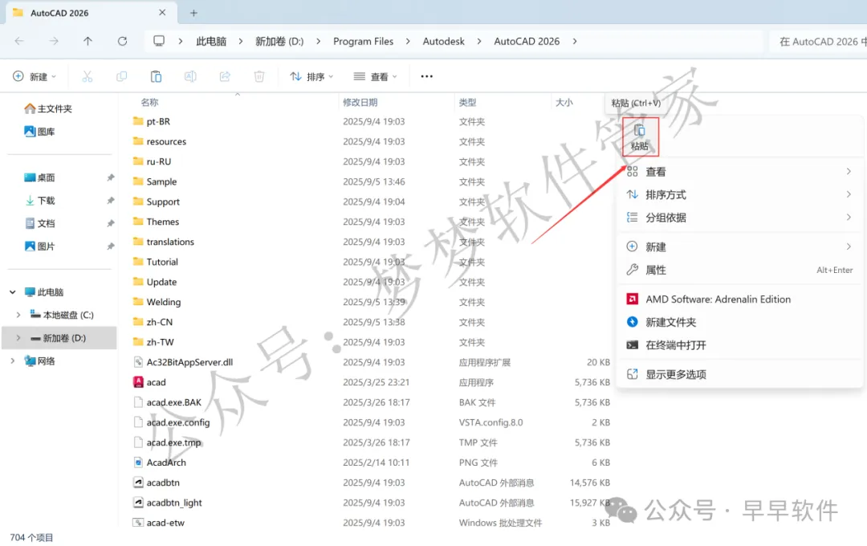Open the View dropdown in toolbar
The width and height of the screenshot is (867, 546).
coord(376,76)
